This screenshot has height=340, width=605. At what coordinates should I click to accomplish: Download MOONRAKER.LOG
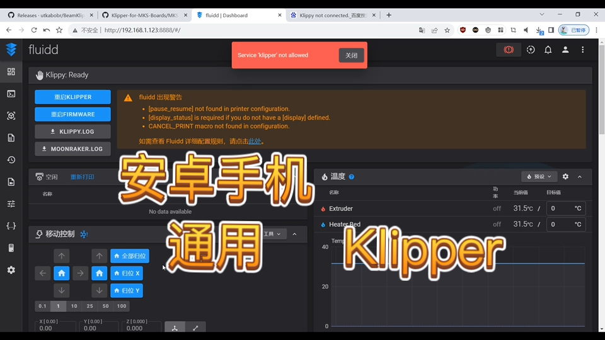pos(72,149)
